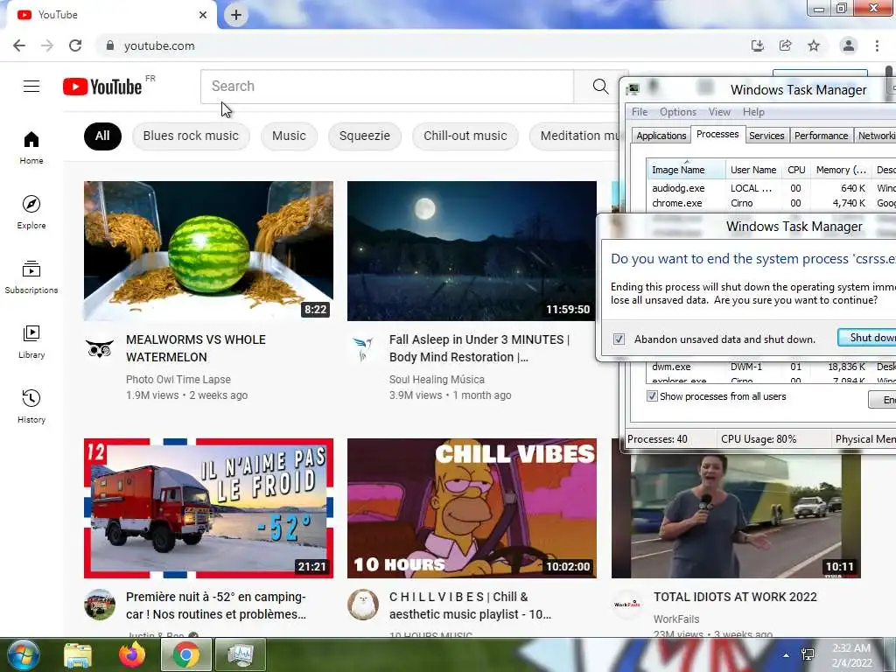Click Shut down button in dialog
Screen dimensions: 896x672
coord(867,338)
